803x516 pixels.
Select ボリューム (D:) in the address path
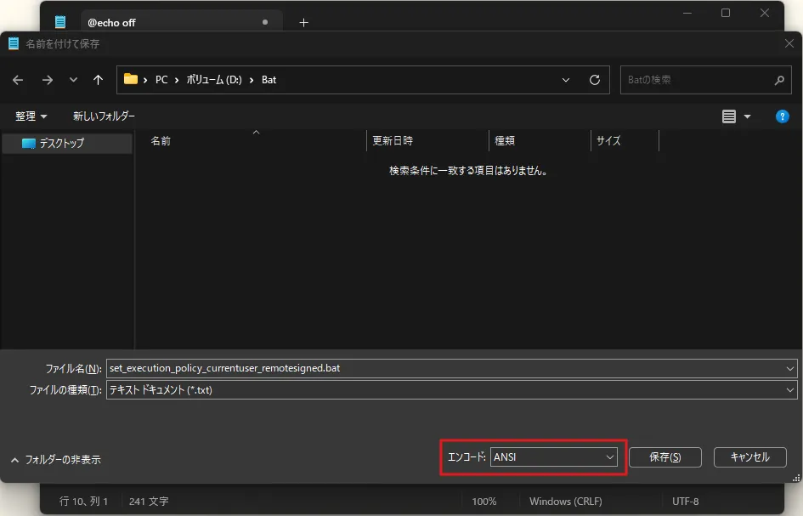(214, 80)
